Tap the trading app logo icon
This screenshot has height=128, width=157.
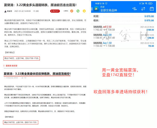96,9
